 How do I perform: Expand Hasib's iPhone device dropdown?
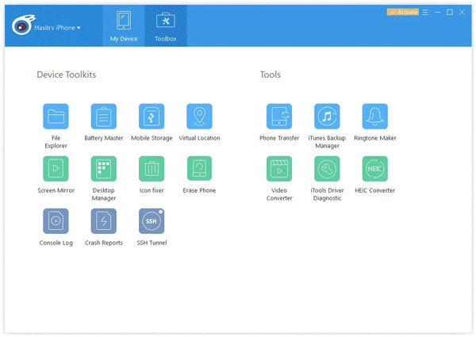(57, 28)
